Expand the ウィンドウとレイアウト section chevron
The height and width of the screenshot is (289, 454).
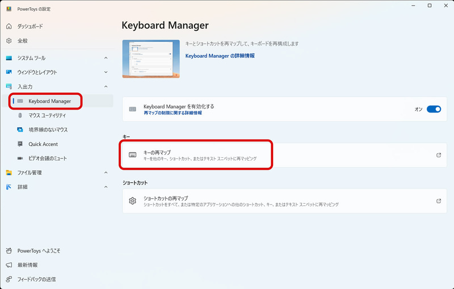(x=106, y=72)
